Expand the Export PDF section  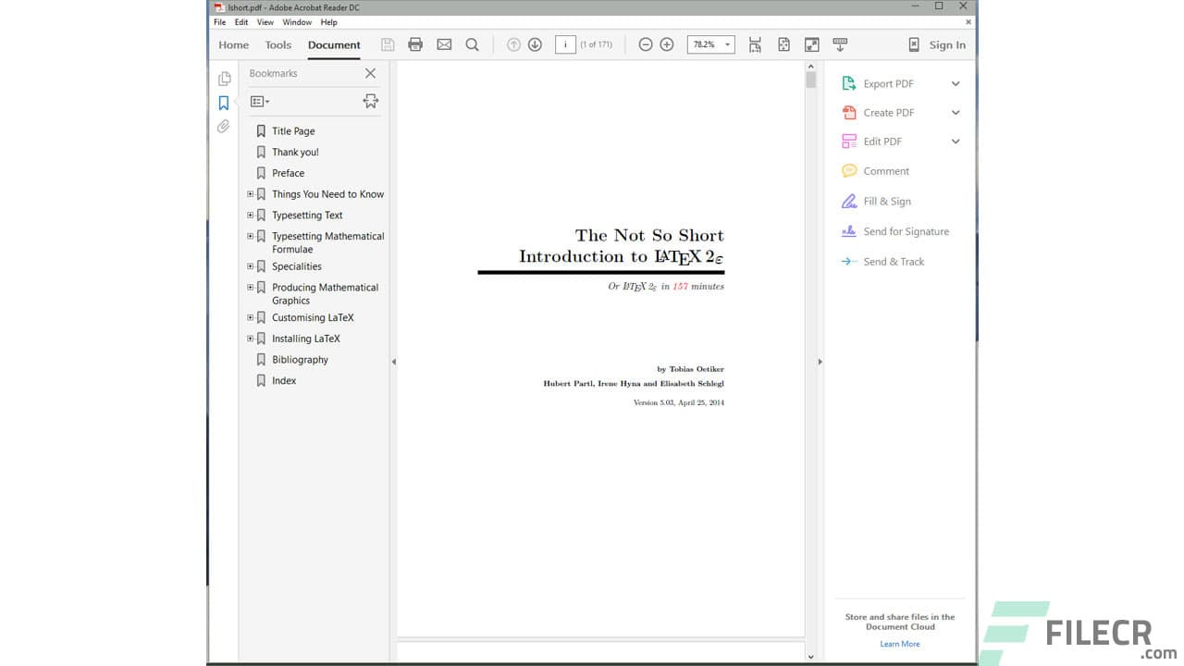pos(956,83)
